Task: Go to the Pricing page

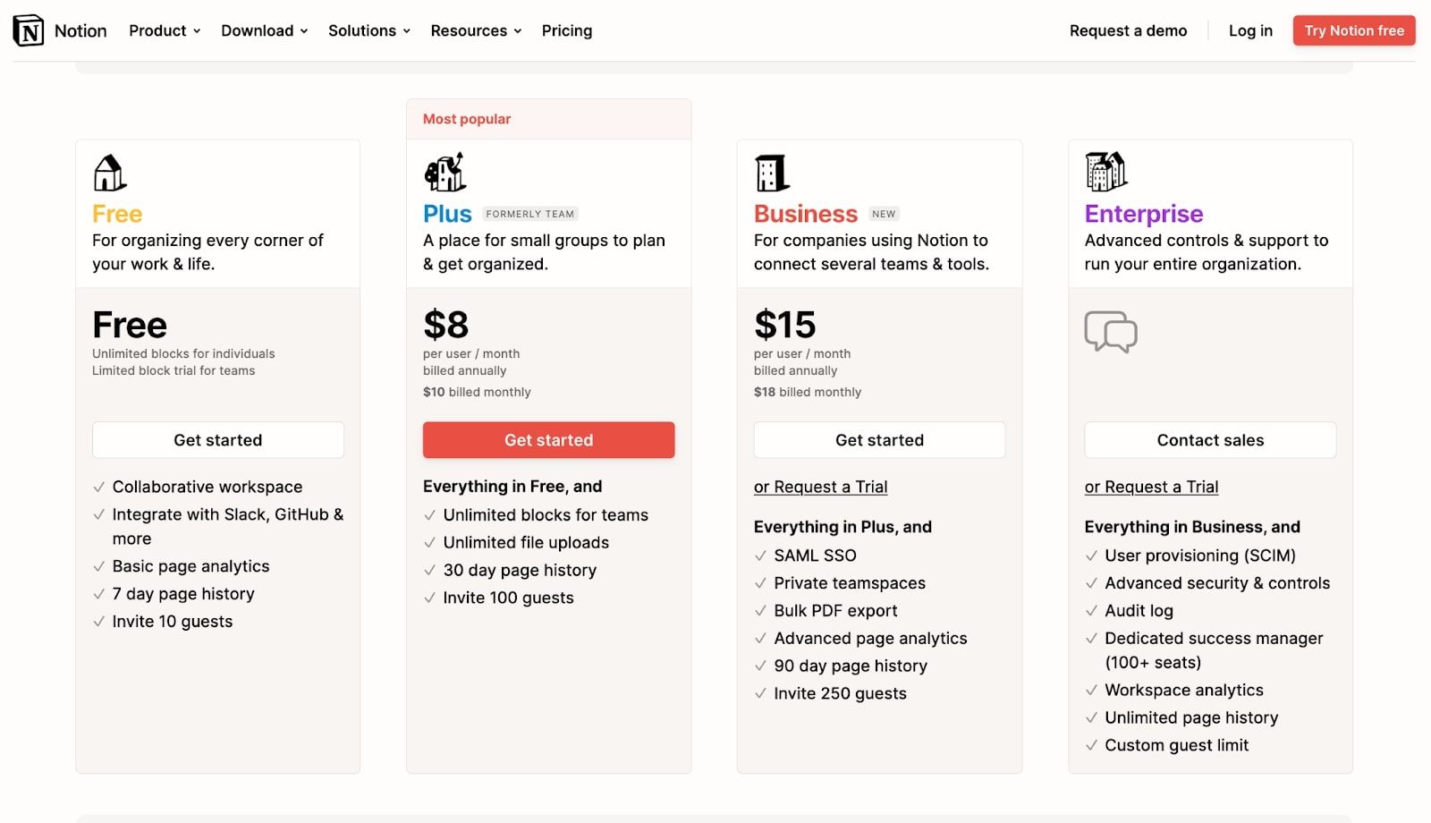Action: 566,30
